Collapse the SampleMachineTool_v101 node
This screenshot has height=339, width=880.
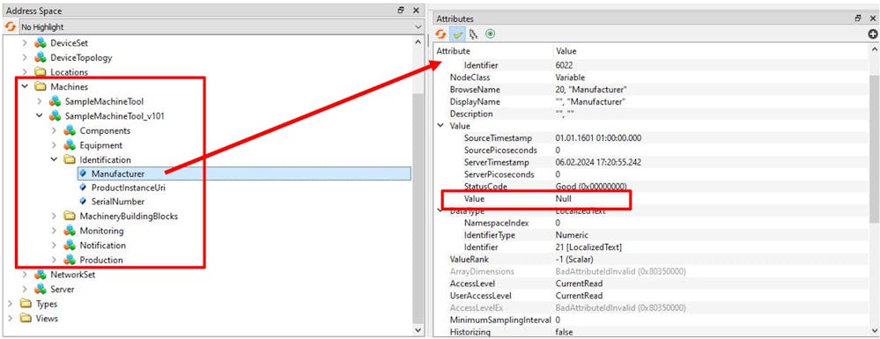[x=40, y=115]
